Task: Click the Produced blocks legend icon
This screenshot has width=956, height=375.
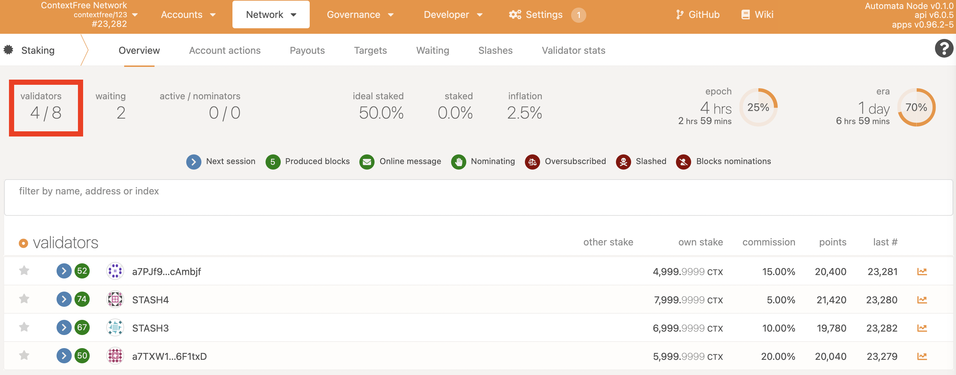Action: [273, 162]
